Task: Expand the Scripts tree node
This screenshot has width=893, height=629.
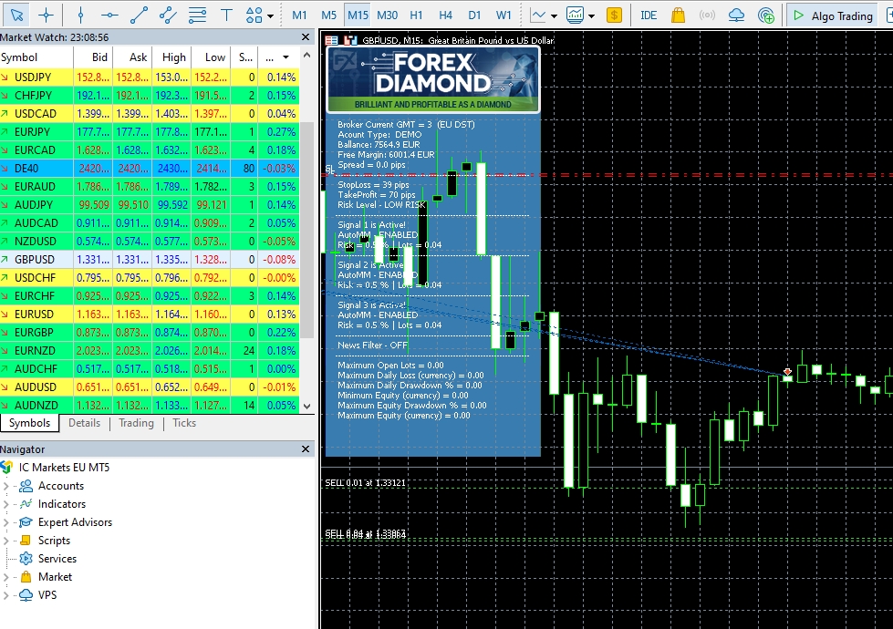Action: pyautogui.click(x=5, y=541)
